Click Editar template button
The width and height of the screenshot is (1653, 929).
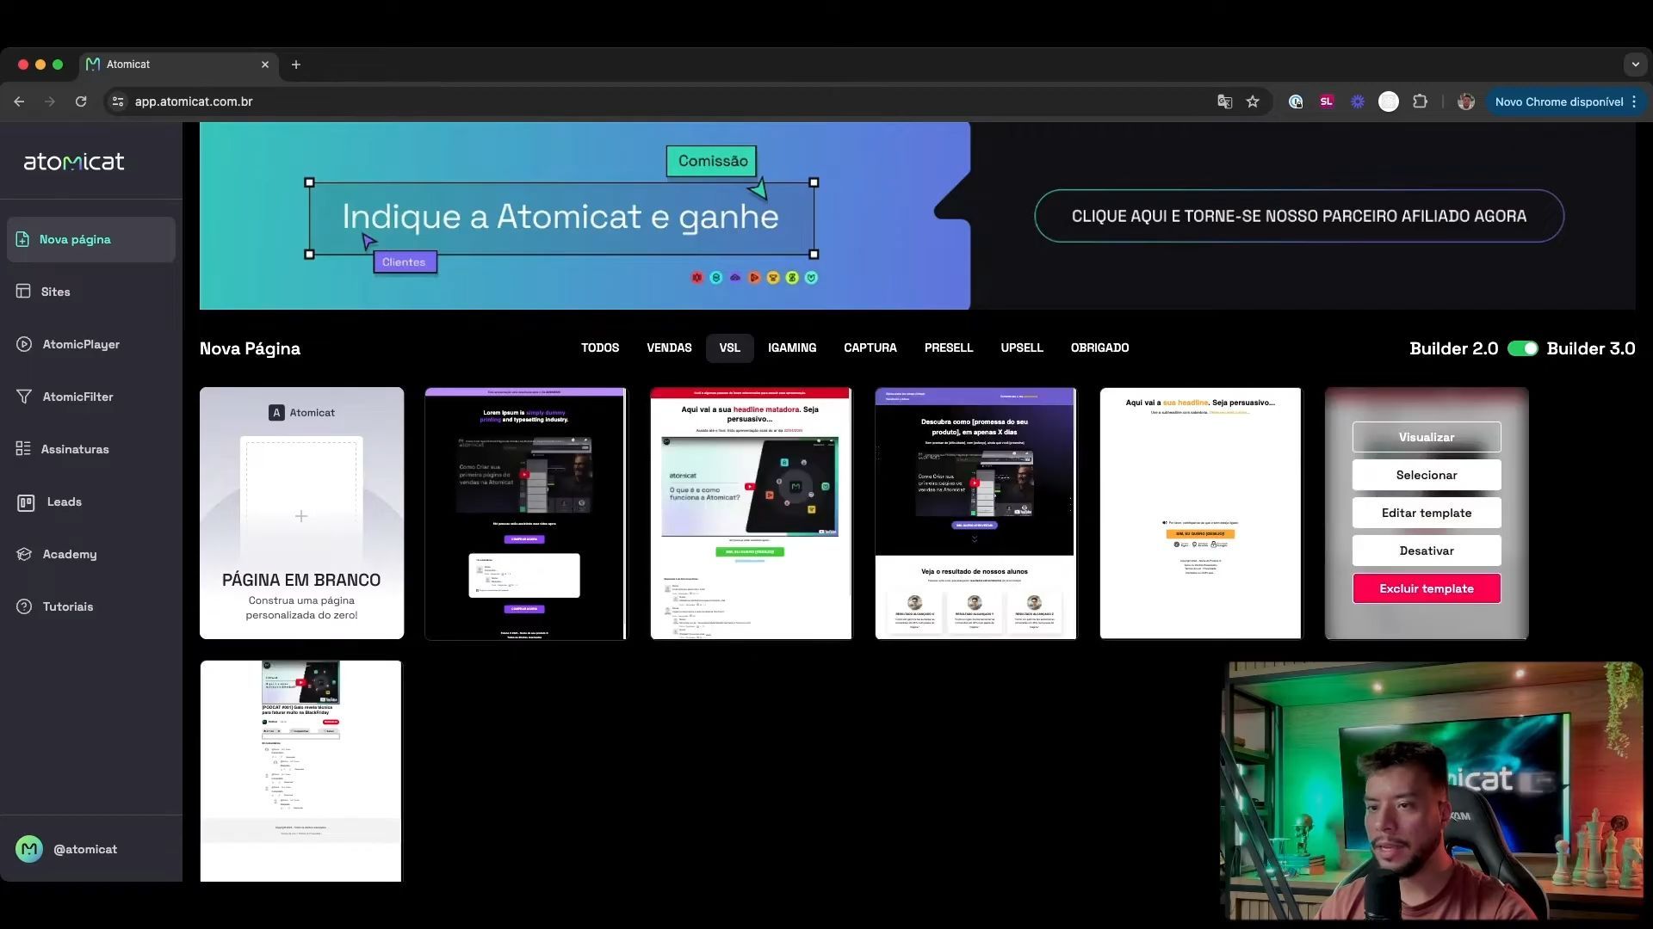1427,513
